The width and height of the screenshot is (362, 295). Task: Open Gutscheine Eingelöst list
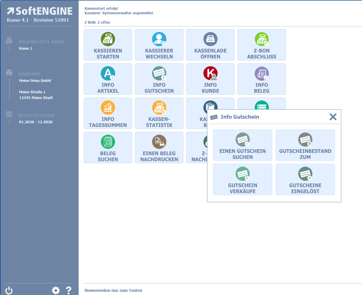(305, 180)
